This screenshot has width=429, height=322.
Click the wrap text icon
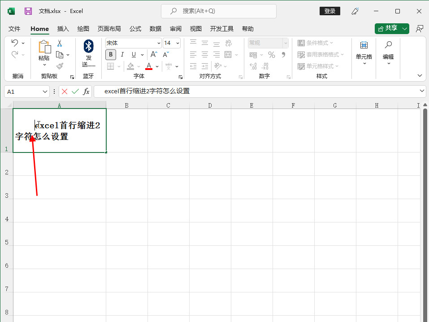(x=229, y=43)
